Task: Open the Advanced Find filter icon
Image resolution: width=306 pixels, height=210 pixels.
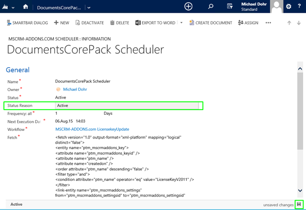Action: 229,6
